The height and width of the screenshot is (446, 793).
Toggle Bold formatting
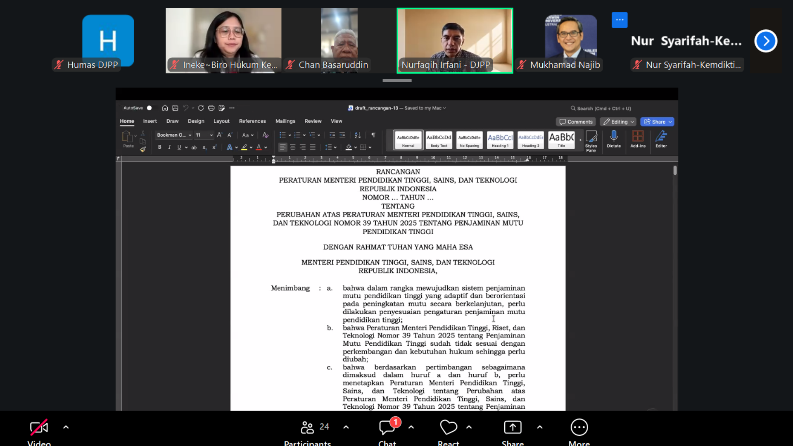(159, 147)
